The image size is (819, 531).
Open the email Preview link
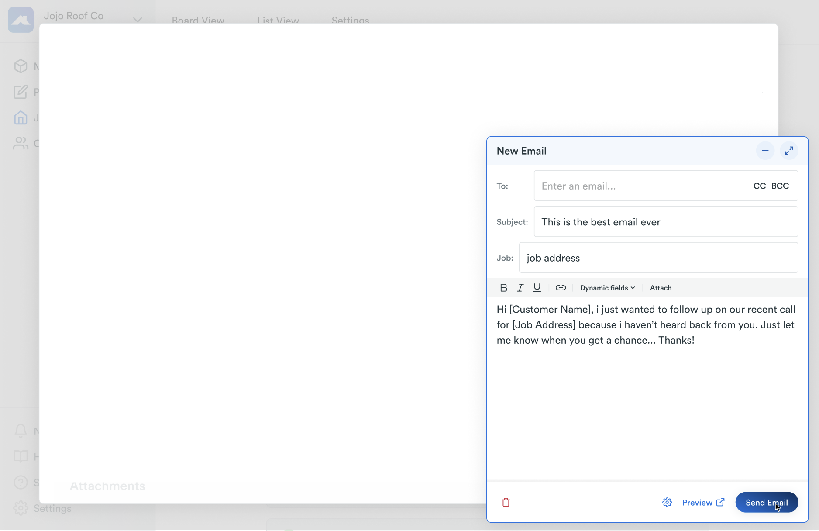[703, 503]
